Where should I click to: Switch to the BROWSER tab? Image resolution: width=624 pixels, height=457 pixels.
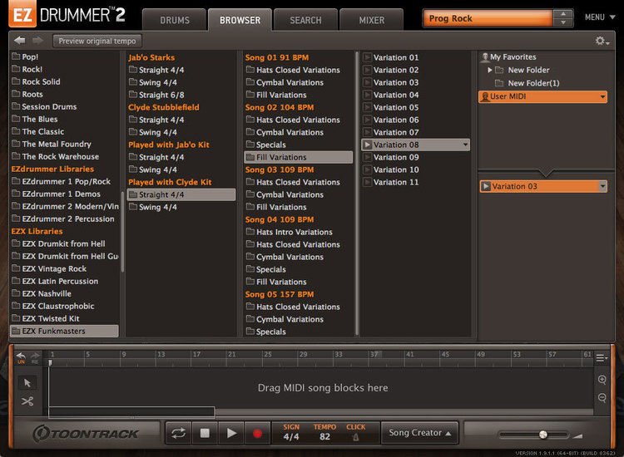click(240, 20)
